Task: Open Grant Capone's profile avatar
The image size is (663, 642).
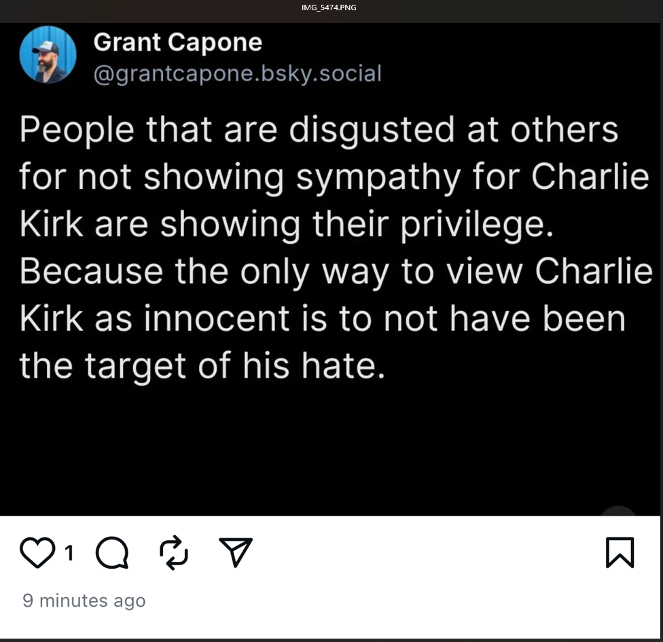Action: (48, 55)
